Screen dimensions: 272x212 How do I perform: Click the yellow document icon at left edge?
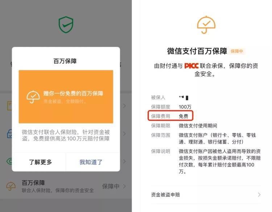9,106
